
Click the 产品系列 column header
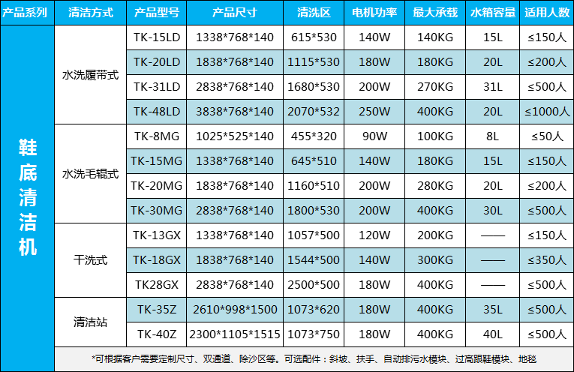coord(28,13)
